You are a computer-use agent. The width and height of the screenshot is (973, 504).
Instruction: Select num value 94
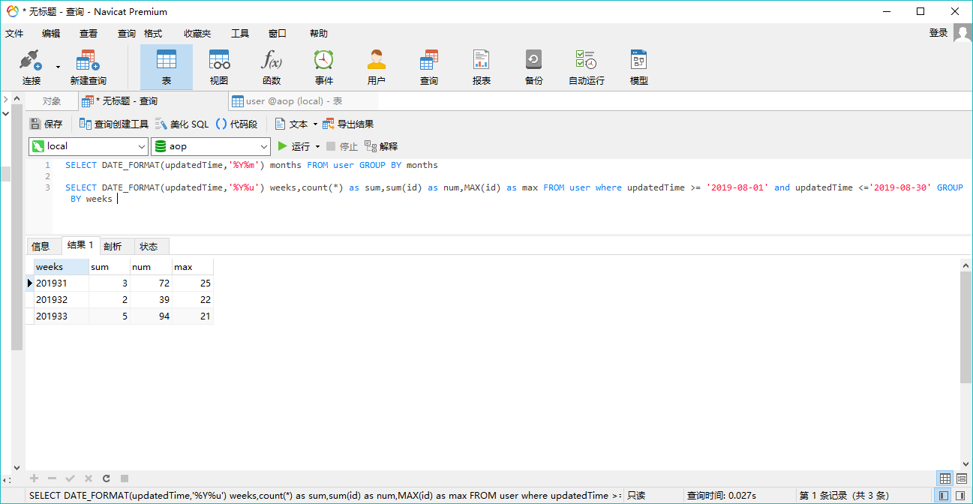[151, 316]
